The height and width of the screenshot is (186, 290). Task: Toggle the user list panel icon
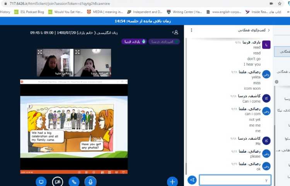[176, 33]
